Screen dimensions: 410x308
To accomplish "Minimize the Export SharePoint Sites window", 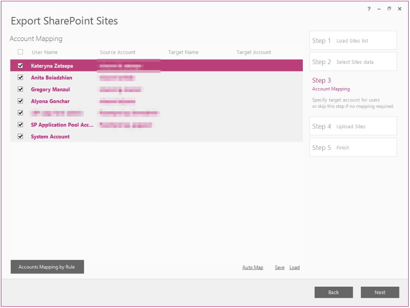I will click(x=379, y=9).
